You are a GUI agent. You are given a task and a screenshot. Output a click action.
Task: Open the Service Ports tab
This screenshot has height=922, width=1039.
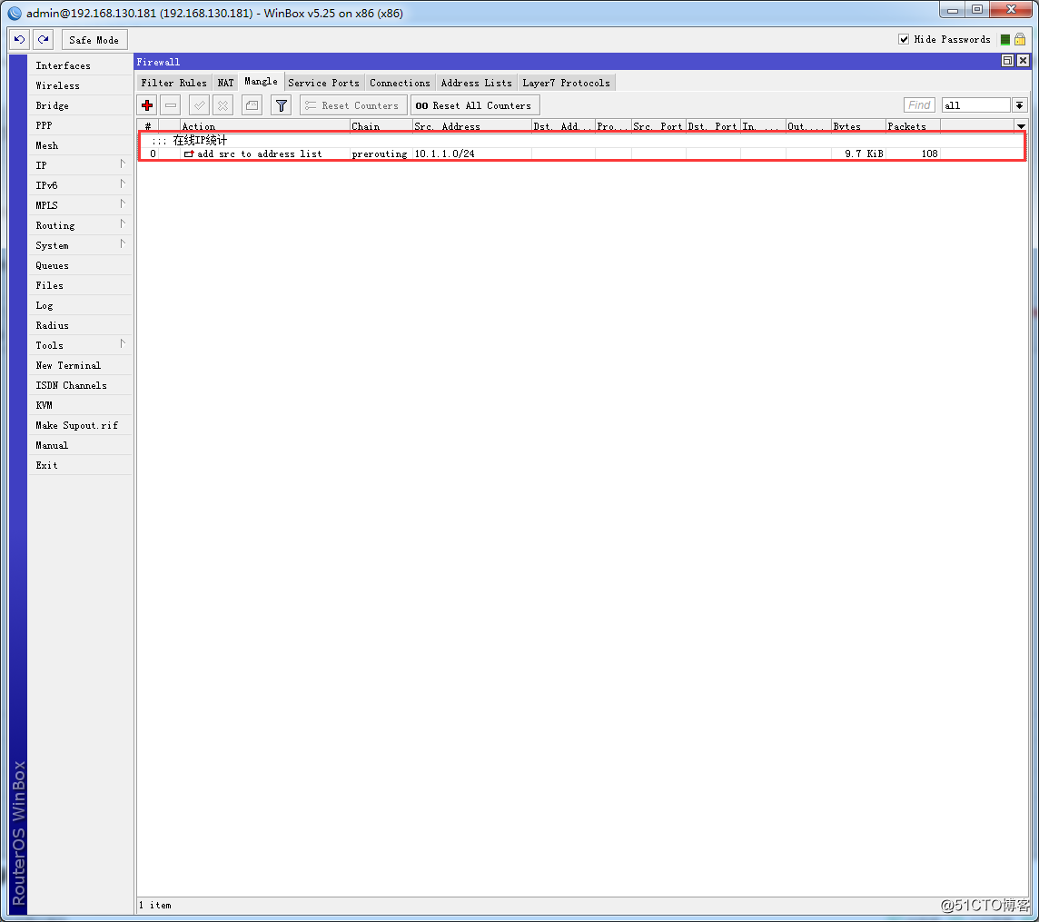click(x=323, y=83)
